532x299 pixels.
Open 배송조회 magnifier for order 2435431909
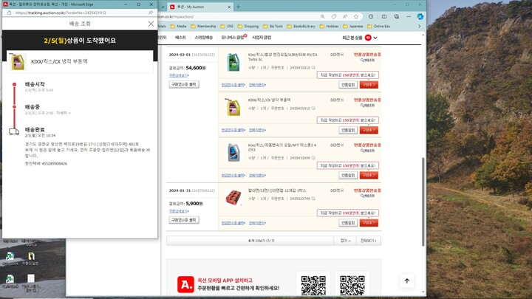[367, 151]
